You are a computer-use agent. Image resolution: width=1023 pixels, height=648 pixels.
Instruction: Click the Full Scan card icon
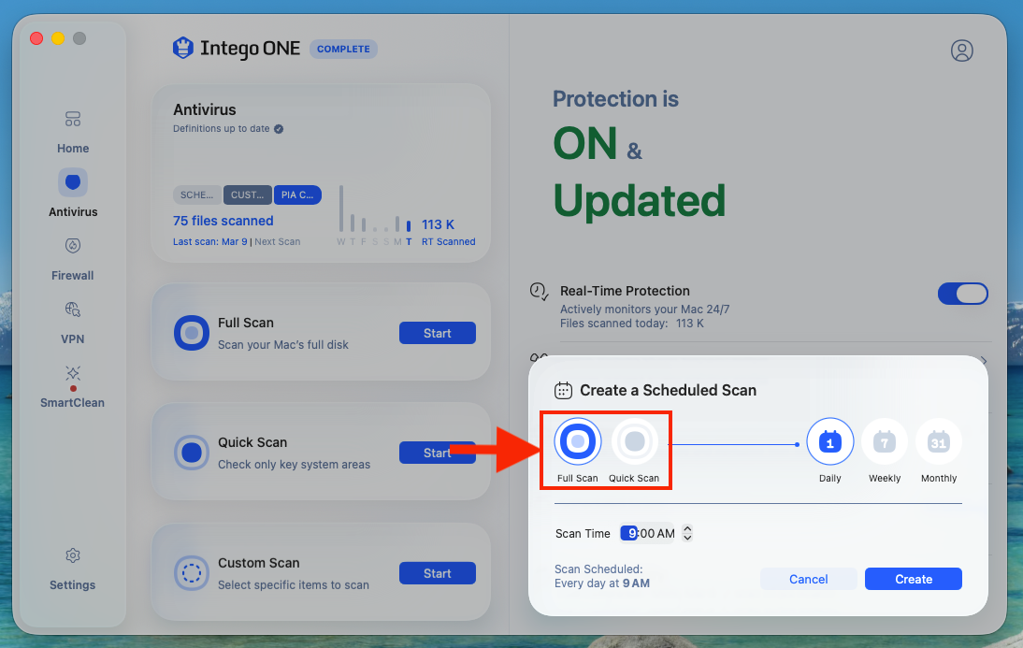[191, 333]
